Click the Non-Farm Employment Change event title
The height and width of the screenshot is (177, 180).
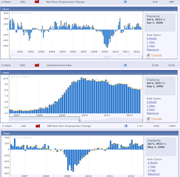pyautogui.click(x=65, y=2)
